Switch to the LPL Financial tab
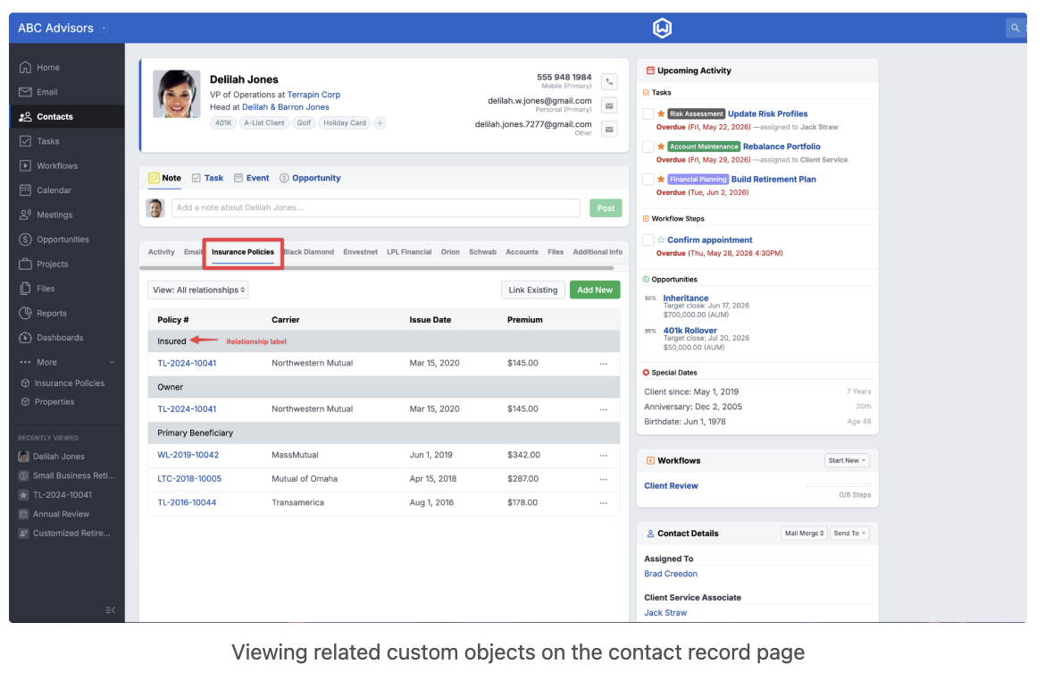 tap(409, 252)
